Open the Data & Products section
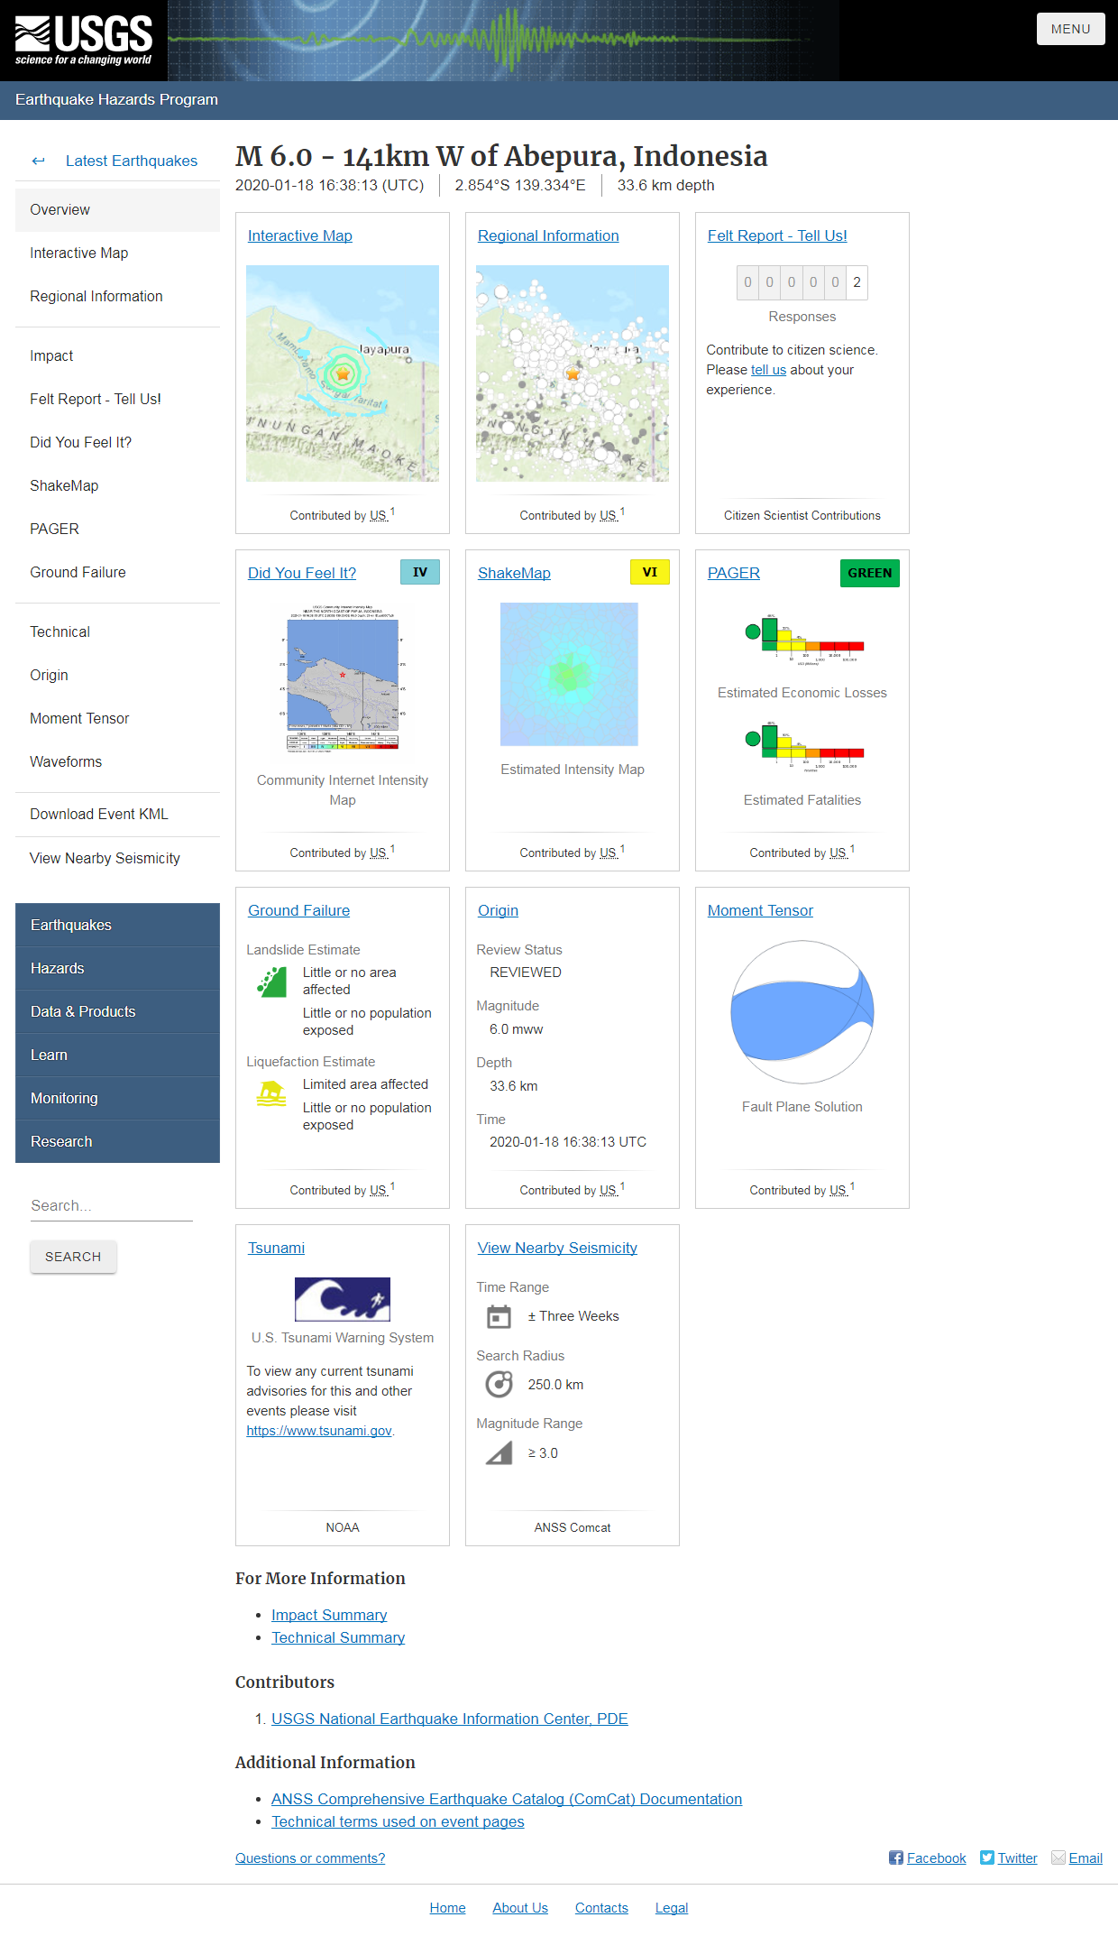This screenshot has height=1945, width=1118. pos(83,1011)
